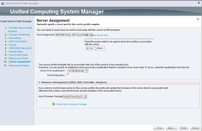The width and height of the screenshot is (202, 131).
Task: Click the Next button
Action: 171,128
